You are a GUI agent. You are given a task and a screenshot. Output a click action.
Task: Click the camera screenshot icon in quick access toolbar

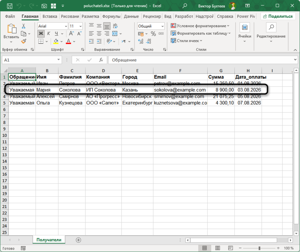[44, 6]
